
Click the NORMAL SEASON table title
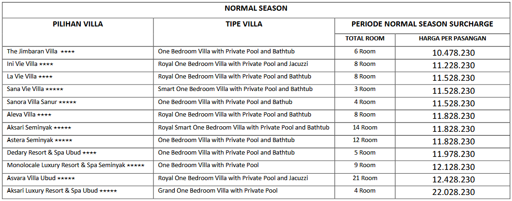click(256, 8)
